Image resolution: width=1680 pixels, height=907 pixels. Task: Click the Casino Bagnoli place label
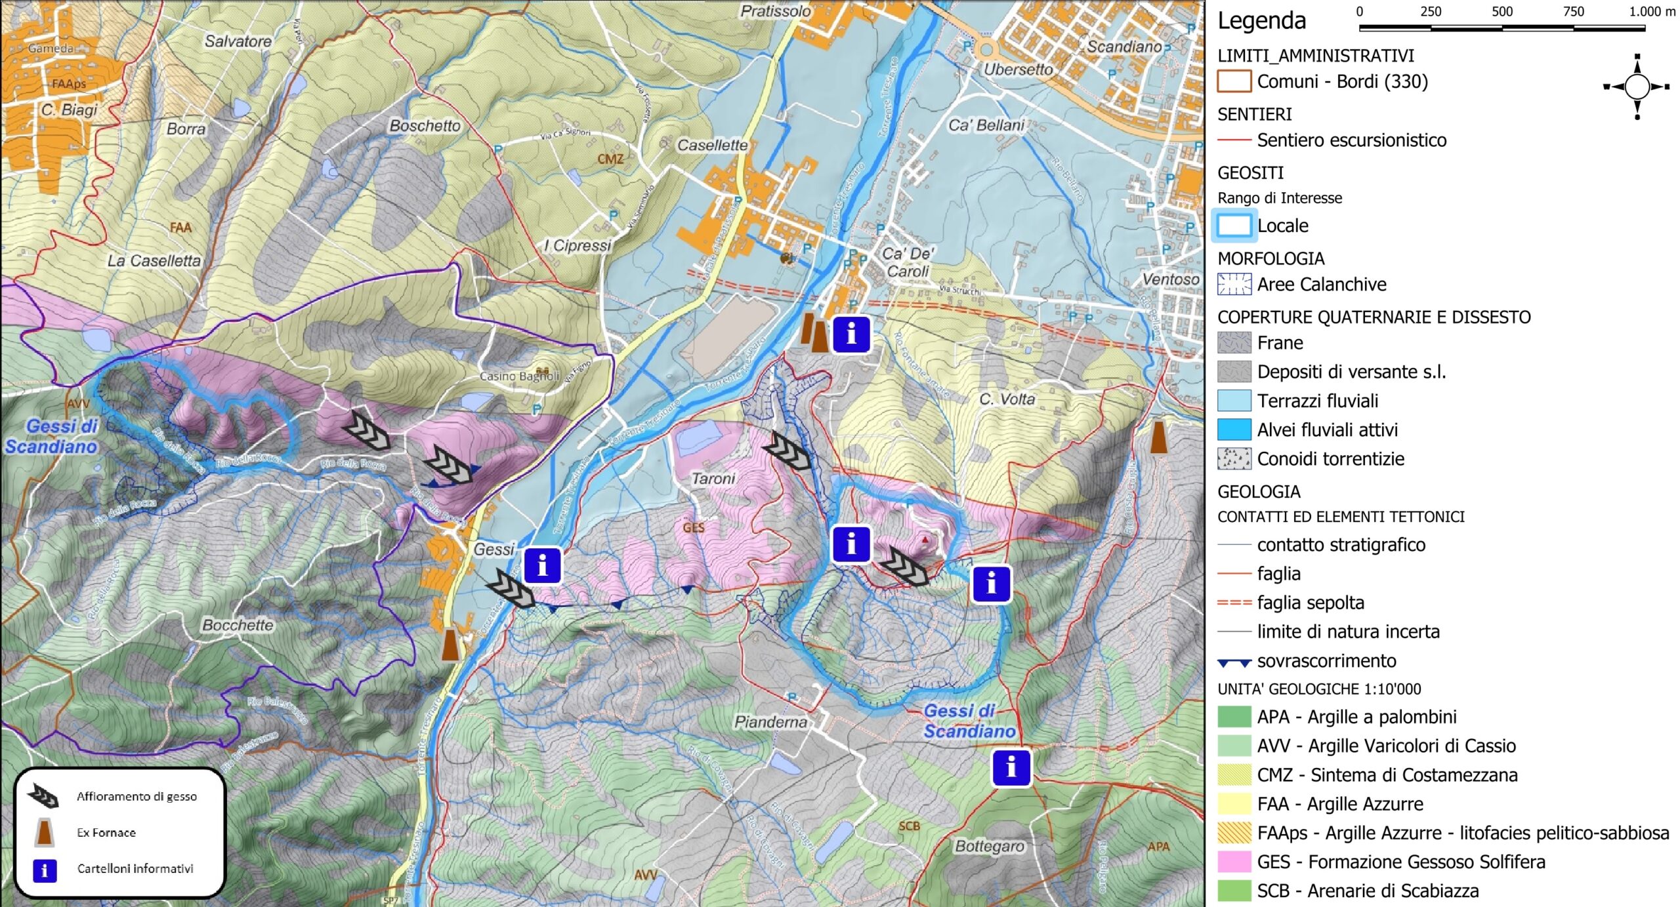519,376
